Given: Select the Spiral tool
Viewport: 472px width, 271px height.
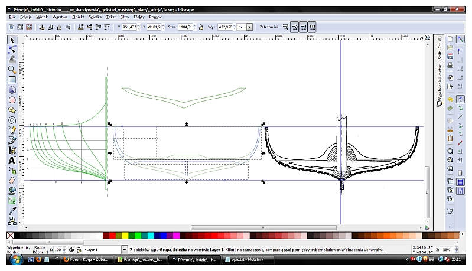Looking at the screenshot, I should (x=12, y=120).
